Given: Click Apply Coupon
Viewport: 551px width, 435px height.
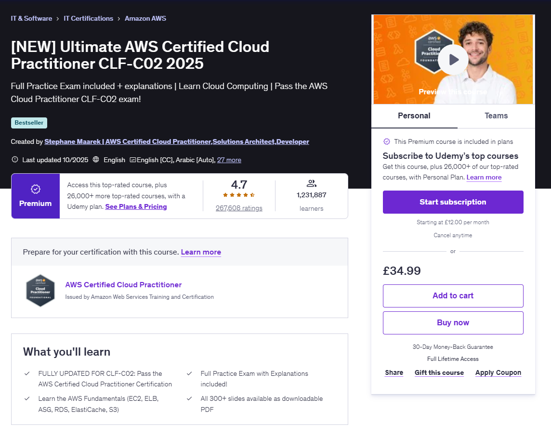Looking at the screenshot, I should tap(499, 373).
